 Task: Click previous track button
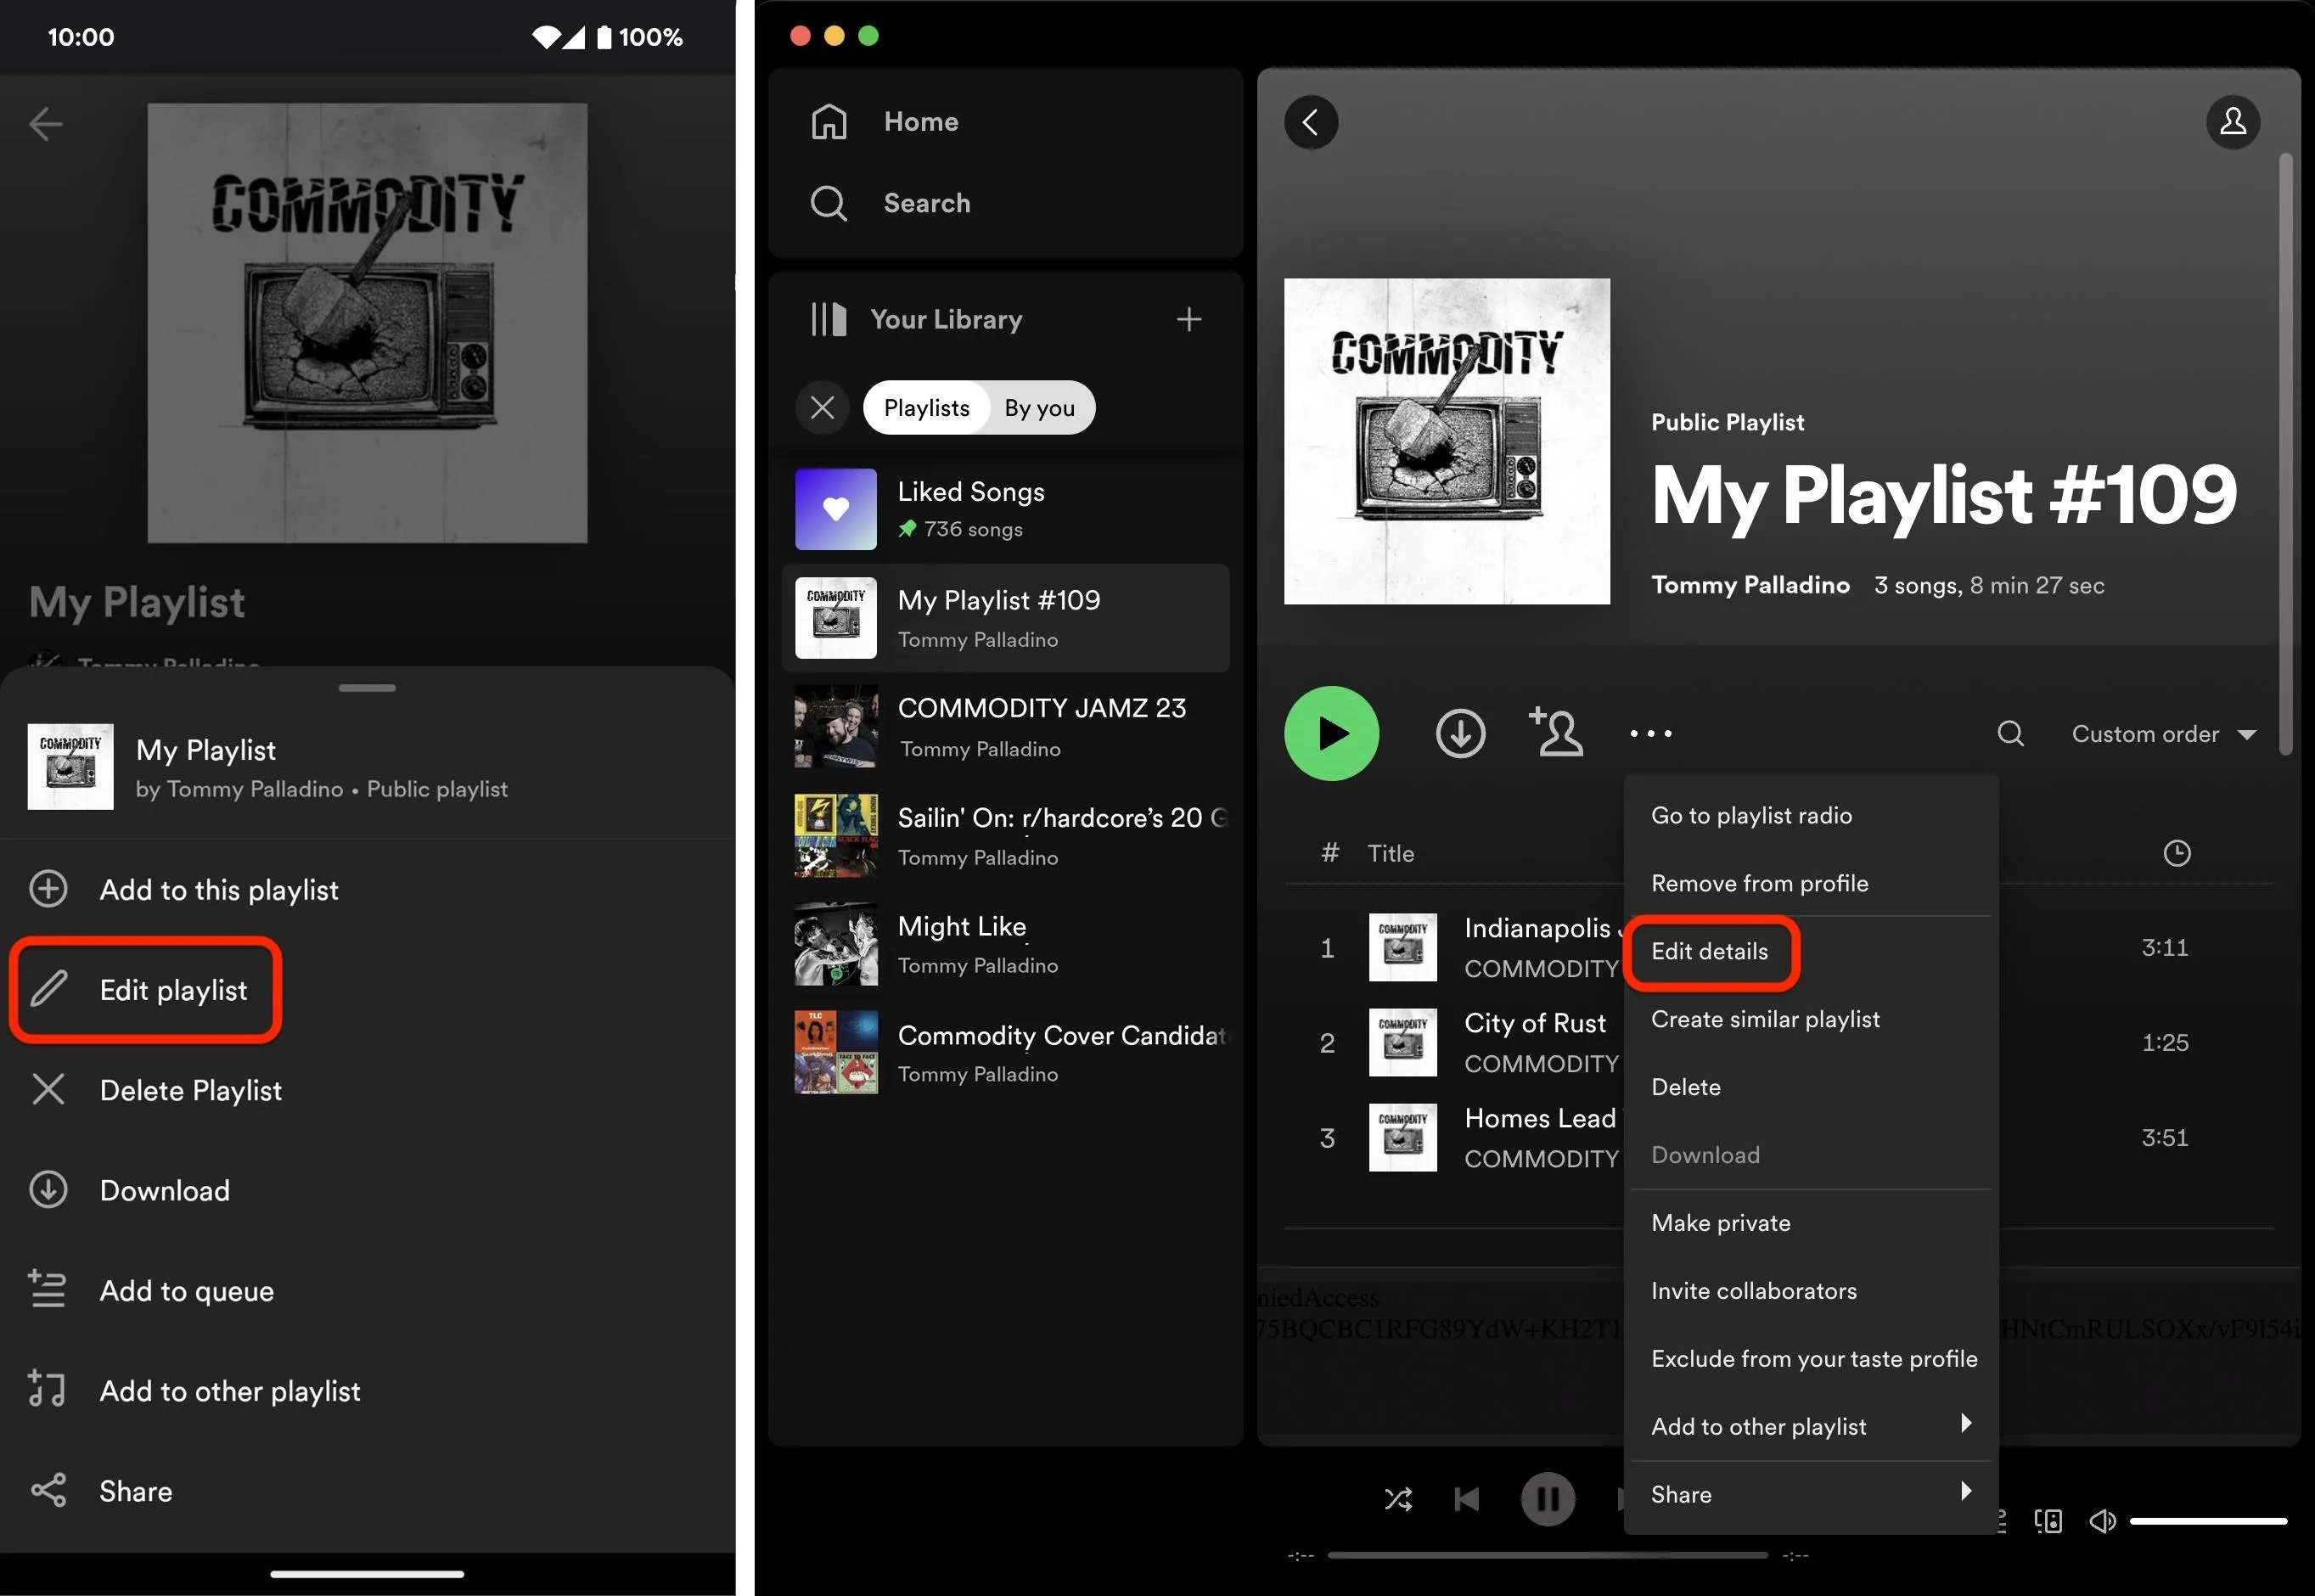[1466, 1499]
